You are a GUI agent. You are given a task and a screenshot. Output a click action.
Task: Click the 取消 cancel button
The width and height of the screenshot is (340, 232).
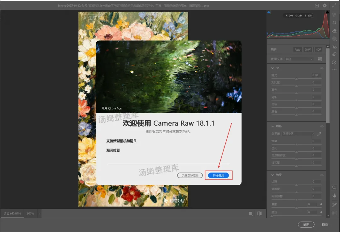click(x=325, y=225)
